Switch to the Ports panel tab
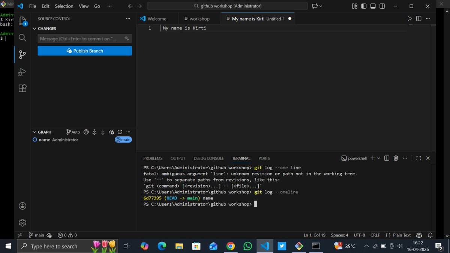The height and width of the screenshot is (253, 450). [264, 158]
